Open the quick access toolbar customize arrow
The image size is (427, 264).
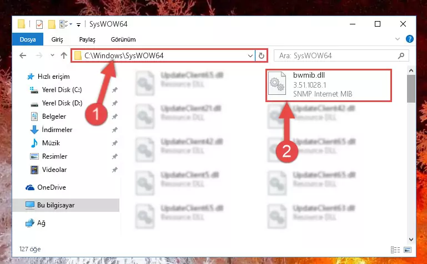tap(78, 25)
